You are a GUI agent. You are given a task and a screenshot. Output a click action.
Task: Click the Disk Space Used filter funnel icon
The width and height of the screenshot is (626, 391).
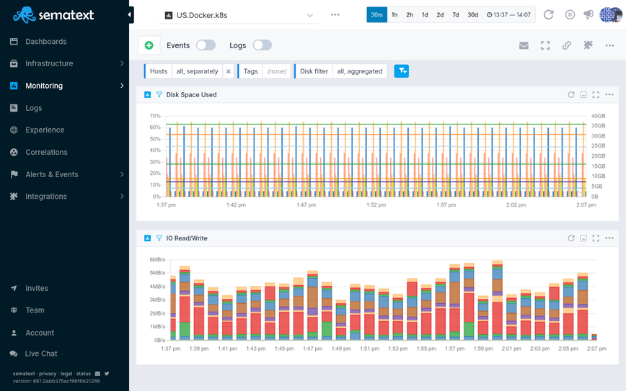tap(159, 94)
